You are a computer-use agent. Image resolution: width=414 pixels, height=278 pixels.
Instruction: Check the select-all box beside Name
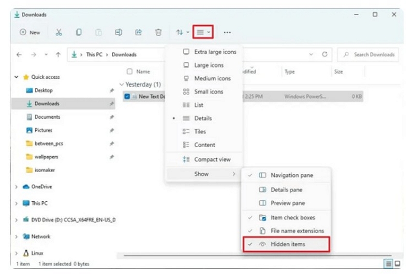tap(129, 72)
